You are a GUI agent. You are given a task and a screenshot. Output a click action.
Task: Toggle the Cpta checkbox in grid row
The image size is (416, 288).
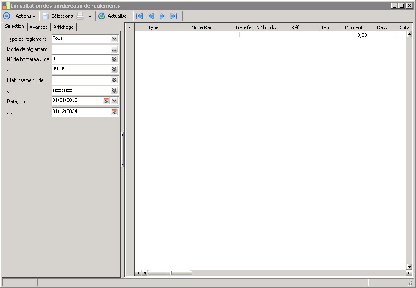397,35
